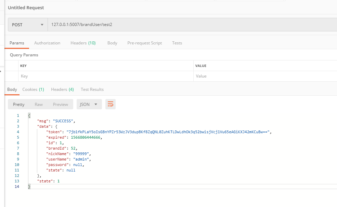The image size is (337, 207).
Task: Click the nickName value "99999"
Action: [81, 154]
